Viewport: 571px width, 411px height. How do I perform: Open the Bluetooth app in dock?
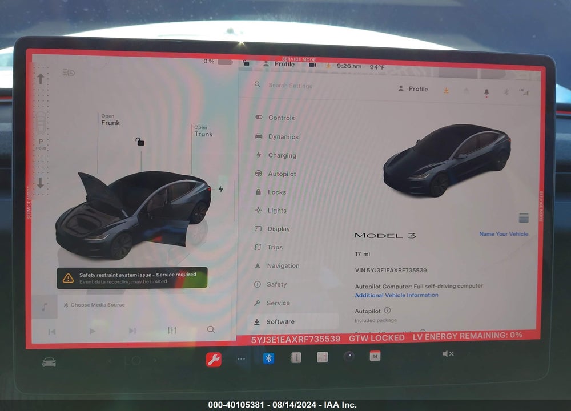268,358
